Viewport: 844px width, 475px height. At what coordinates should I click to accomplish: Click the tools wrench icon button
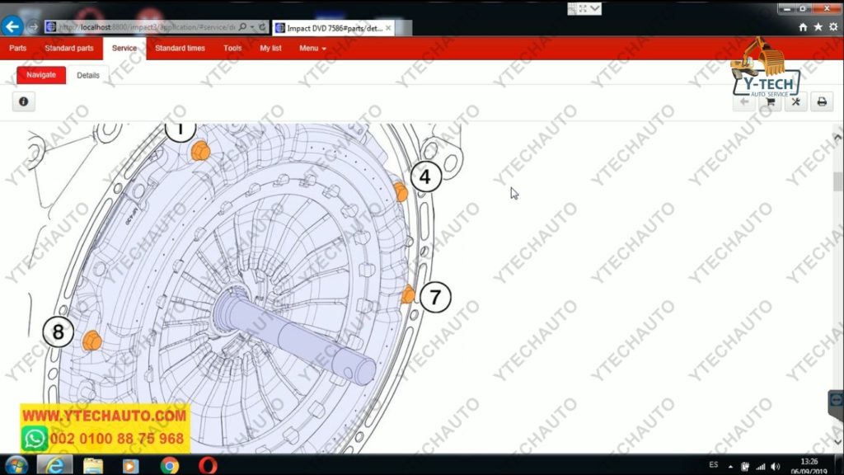(795, 101)
